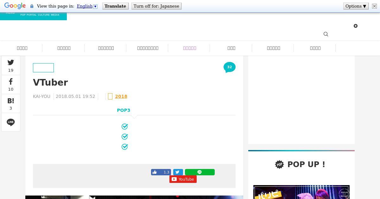Screen dimensions: 380x199
Task: Click the green LINE share button
Action: pyautogui.click(x=200, y=172)
